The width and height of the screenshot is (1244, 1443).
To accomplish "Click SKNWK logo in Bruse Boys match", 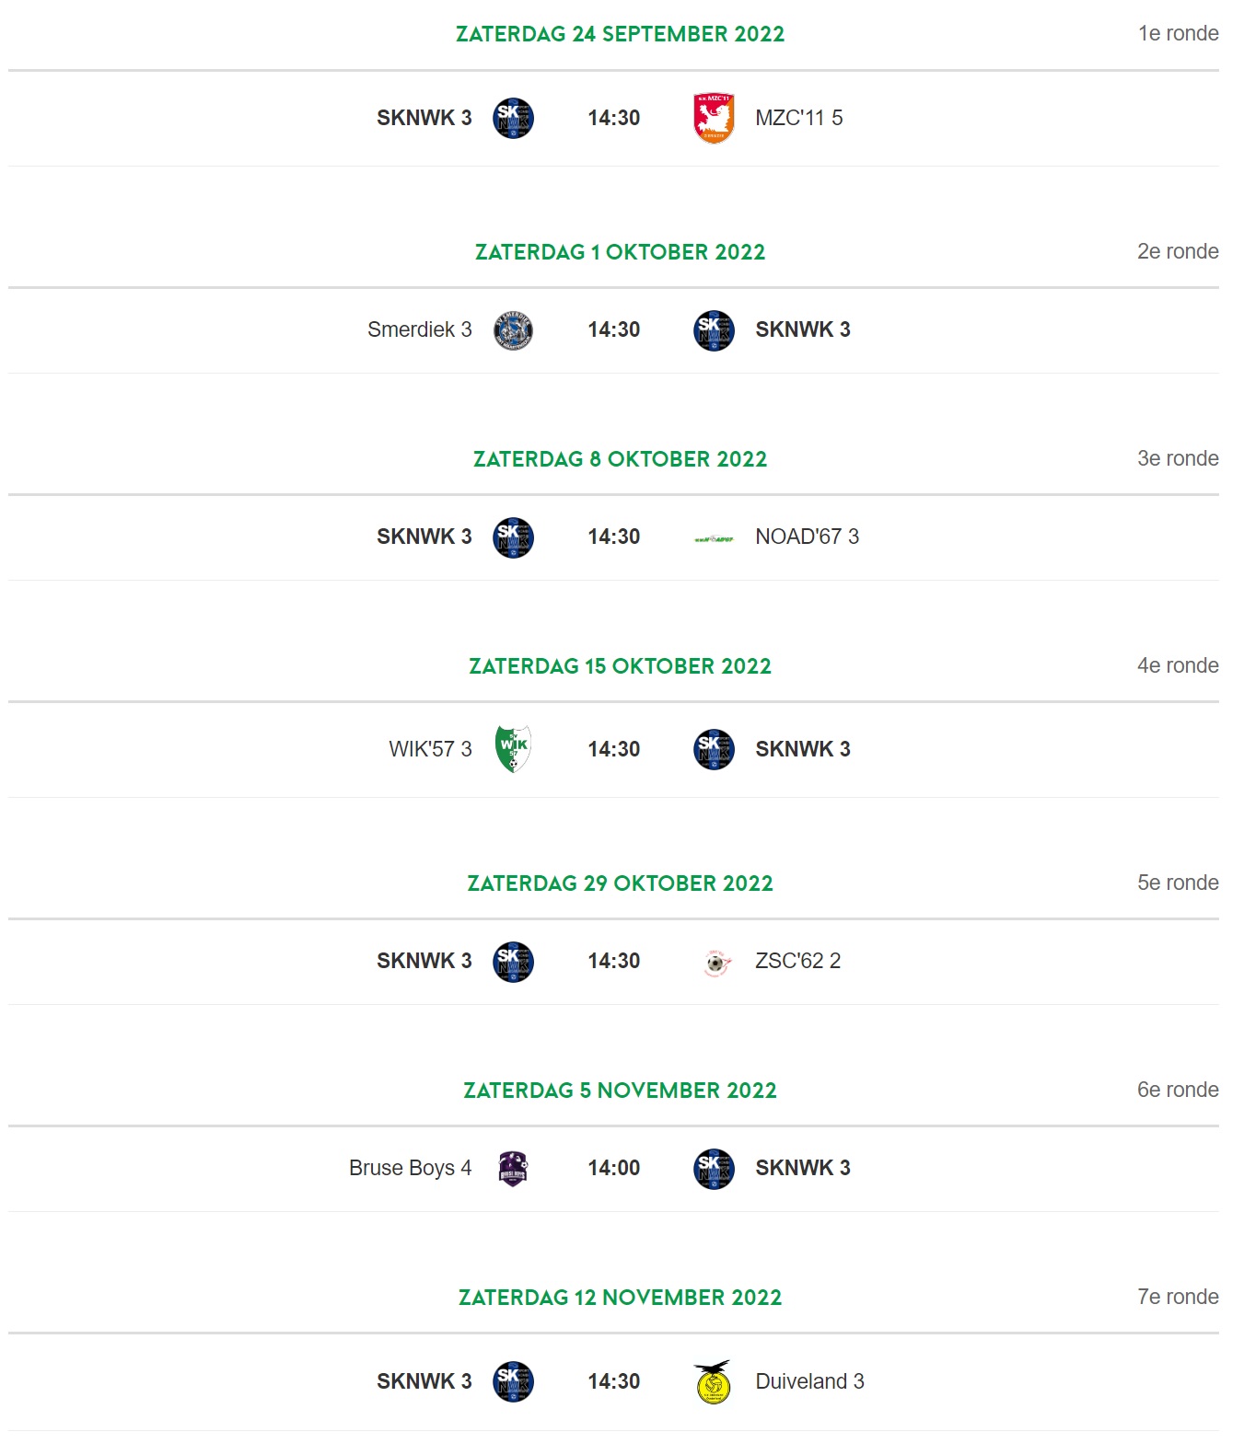I will (x=714, y=1169).
